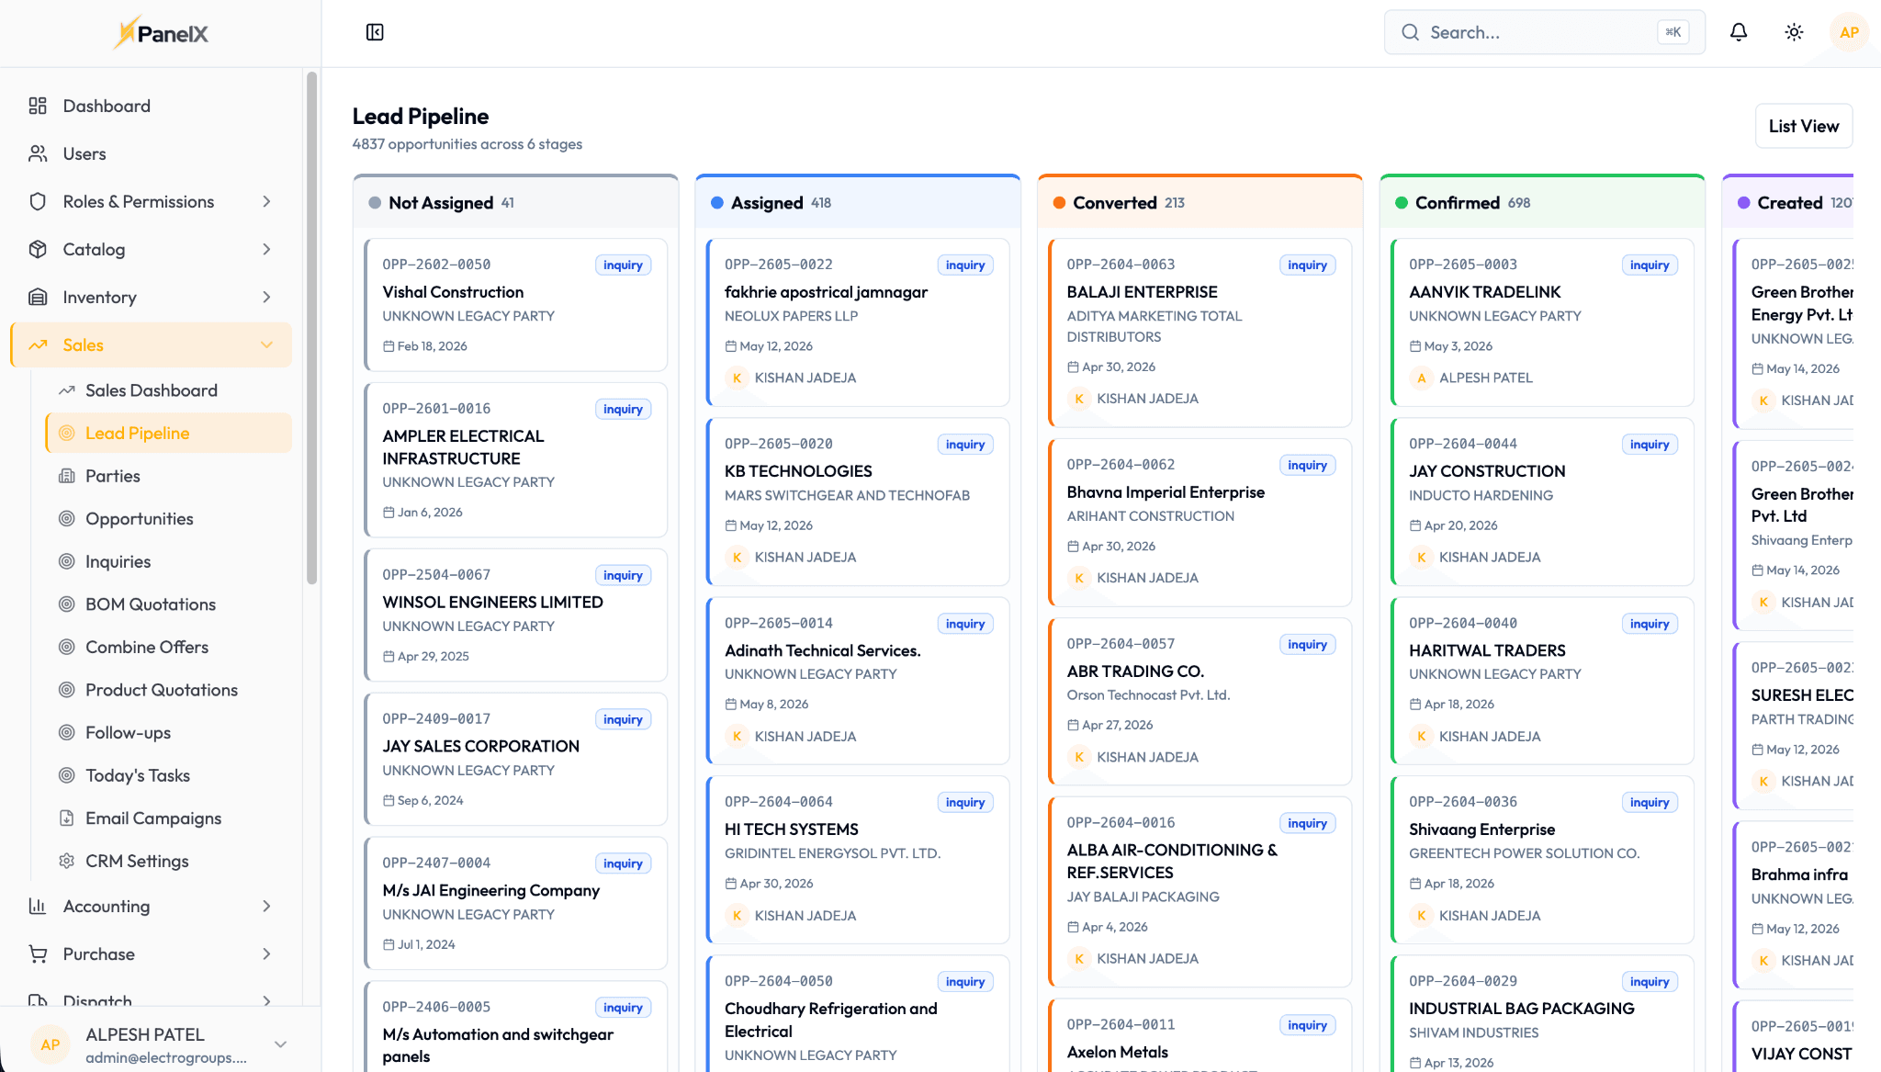Click the Not Assigned column header
This screenshot has height=1072, width=1881.
point(516,202)
